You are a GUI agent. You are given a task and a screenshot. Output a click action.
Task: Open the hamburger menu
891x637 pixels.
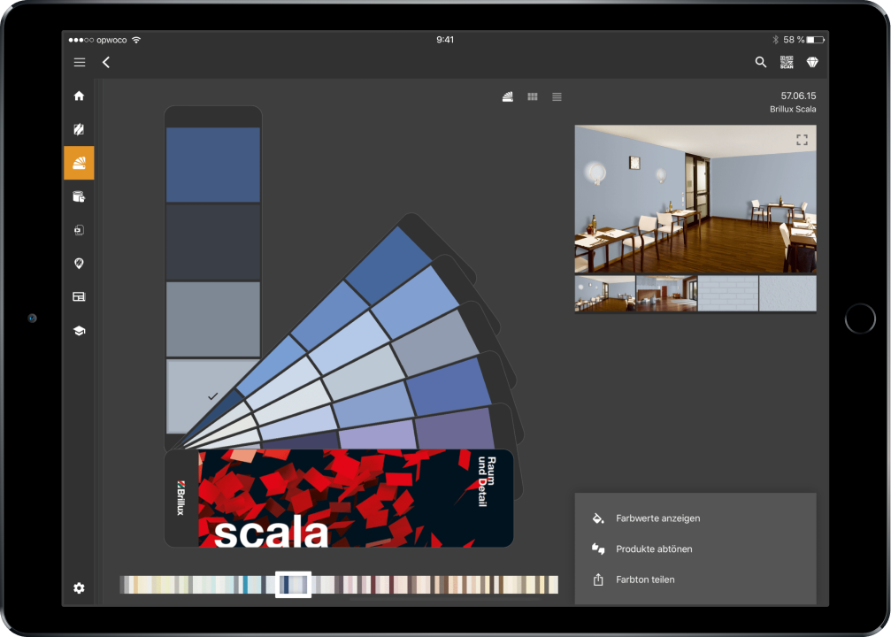click(x=80, y=63)
